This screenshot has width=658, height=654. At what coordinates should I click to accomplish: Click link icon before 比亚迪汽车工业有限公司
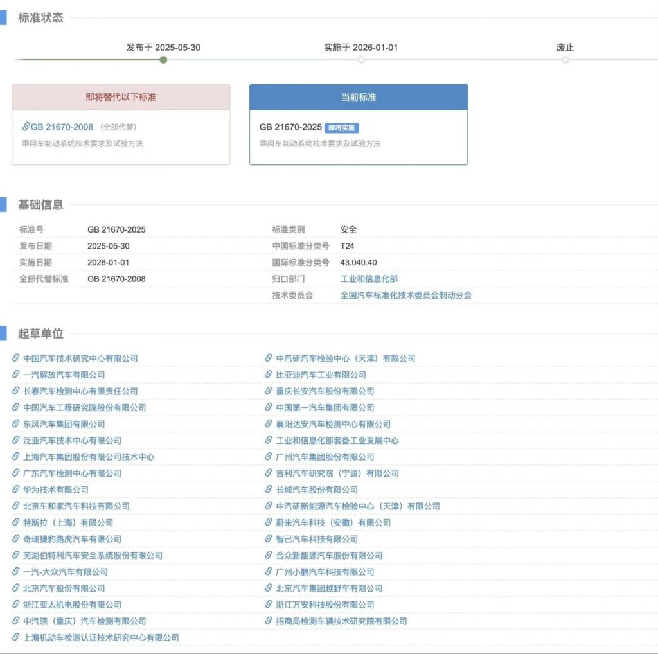coord(269,375)
